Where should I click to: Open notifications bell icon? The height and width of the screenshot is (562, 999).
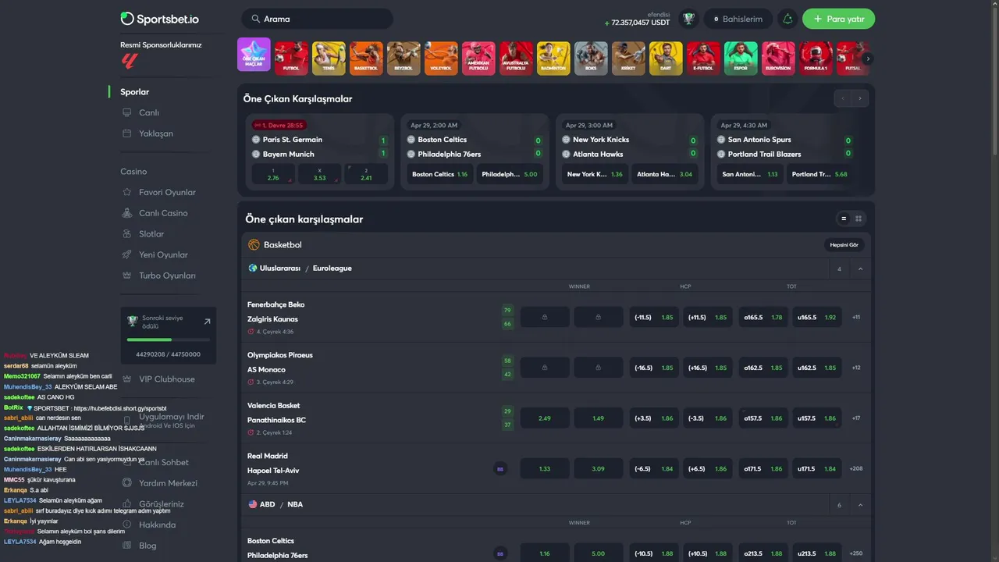click(787, 19)
